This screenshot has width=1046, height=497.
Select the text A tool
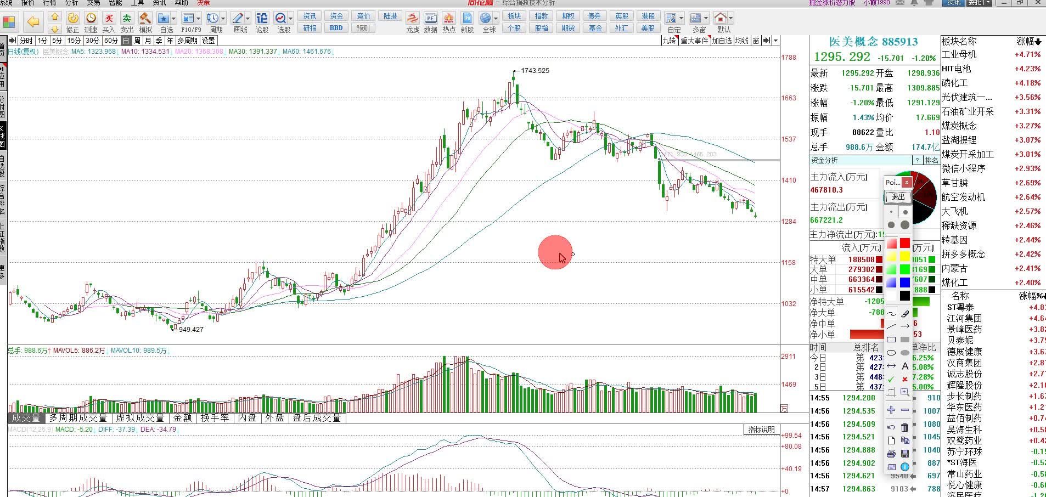905,366
